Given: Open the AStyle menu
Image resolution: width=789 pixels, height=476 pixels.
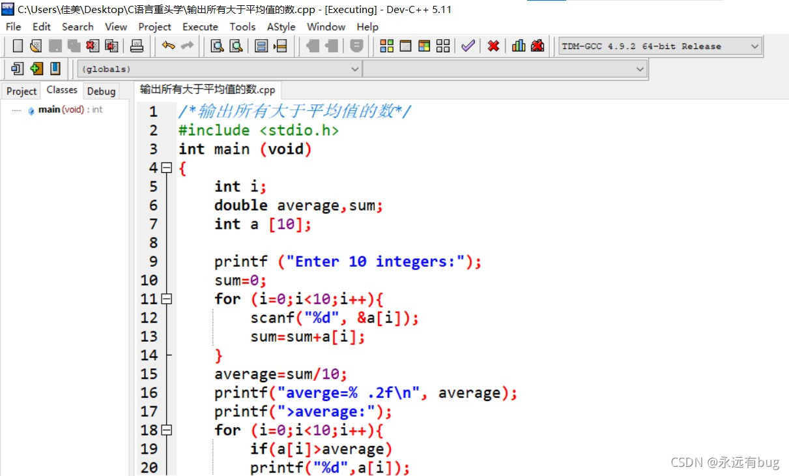Looking at the screenshot, I should pos(281,27).
